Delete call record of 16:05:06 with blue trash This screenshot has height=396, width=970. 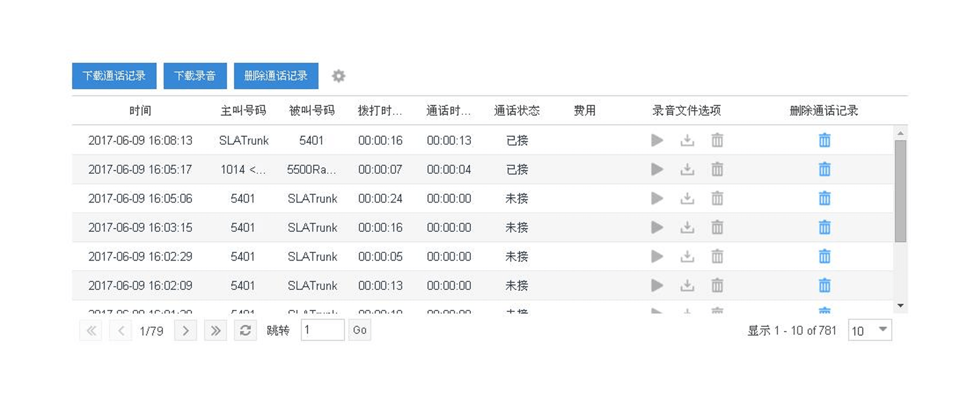click(824, 199)
